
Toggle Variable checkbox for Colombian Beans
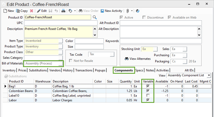point(148,91)
